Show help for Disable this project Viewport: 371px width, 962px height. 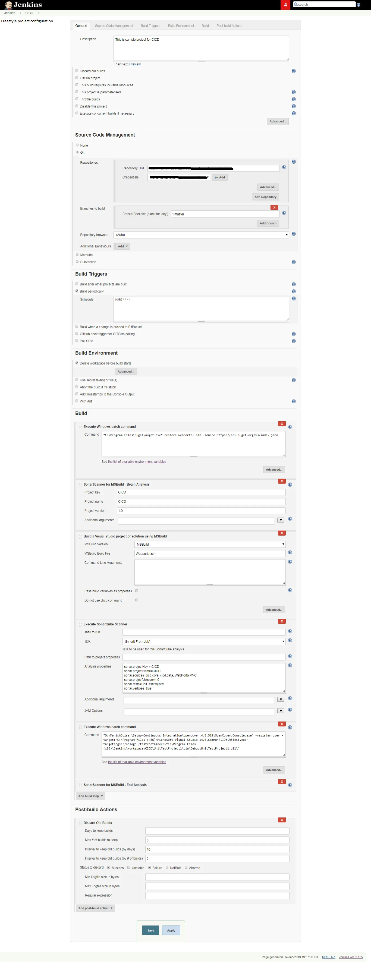tap(294, 106)
